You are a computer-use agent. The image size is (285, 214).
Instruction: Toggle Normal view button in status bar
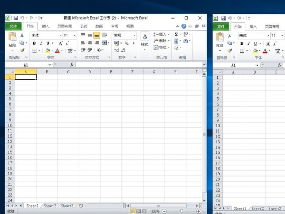tap(133, 211)
